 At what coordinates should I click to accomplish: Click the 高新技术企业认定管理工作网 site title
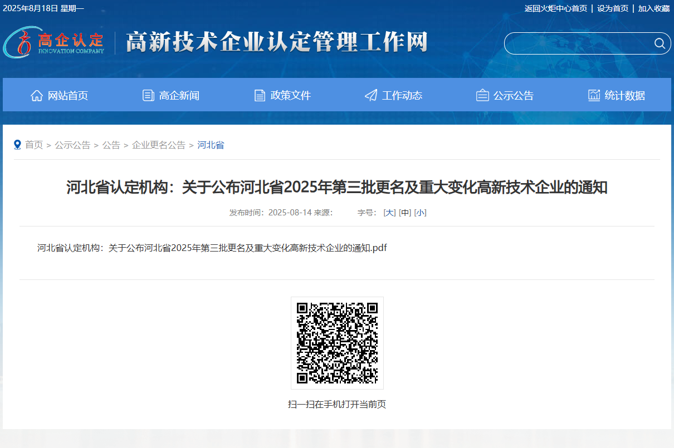coord(277,42)
